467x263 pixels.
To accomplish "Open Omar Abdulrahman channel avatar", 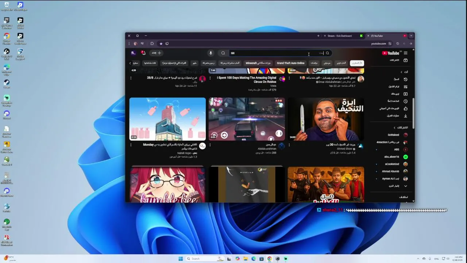I will click(360, 79).
